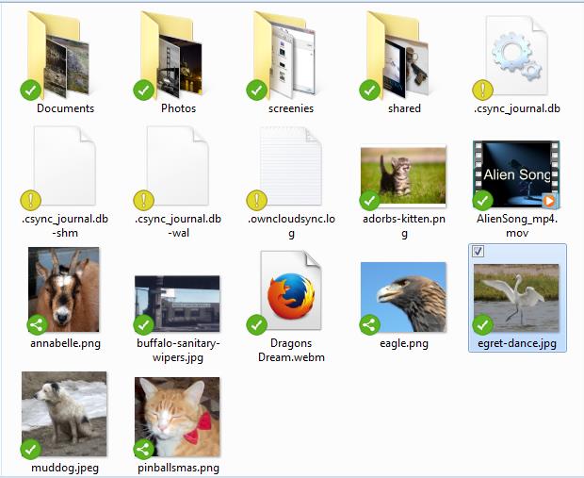Select the .csync_journal.db-wal file
Viewport: 584px width, 478px height.
177,174
